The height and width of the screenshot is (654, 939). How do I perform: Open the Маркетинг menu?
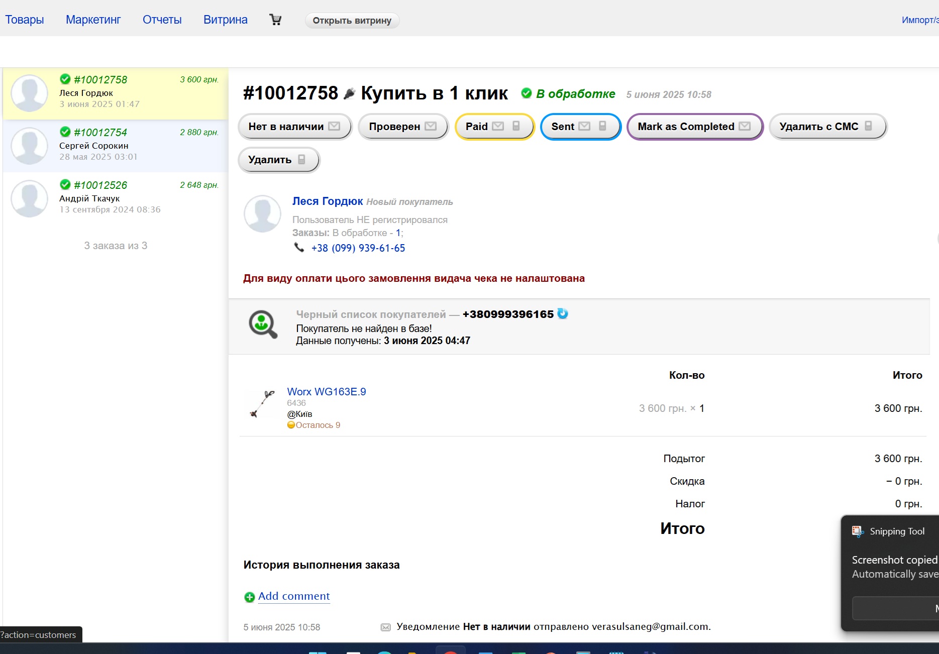(x=93, y=20)
